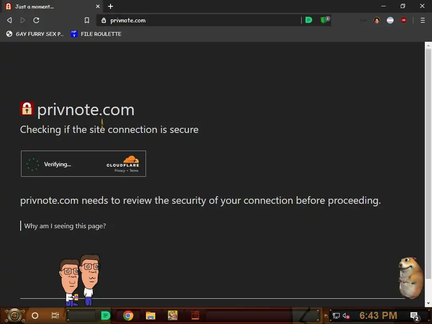Click the two cartoon men desktop pet

(x=79, y=281)
